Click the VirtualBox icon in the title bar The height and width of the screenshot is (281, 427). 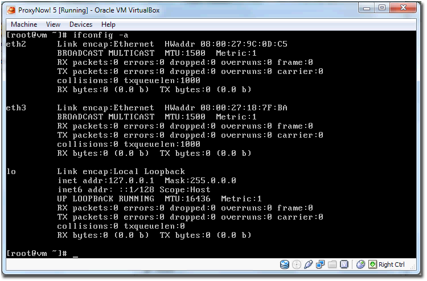(11, 10)
